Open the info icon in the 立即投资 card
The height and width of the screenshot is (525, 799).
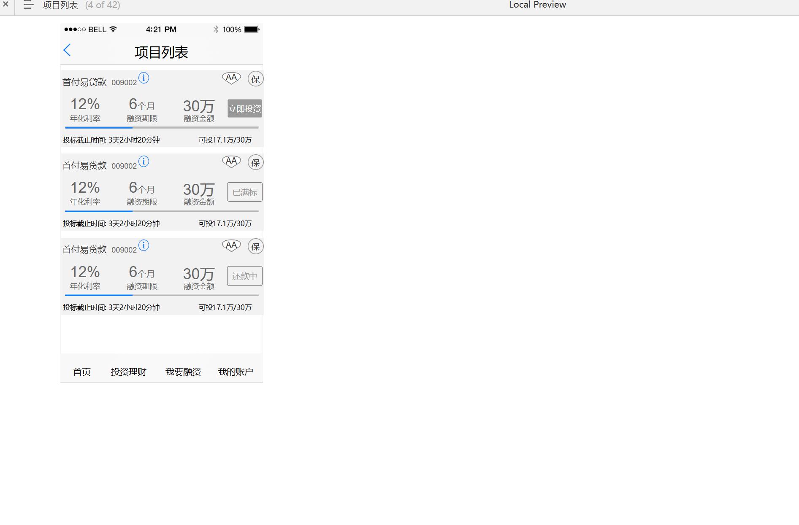[144, 78]
